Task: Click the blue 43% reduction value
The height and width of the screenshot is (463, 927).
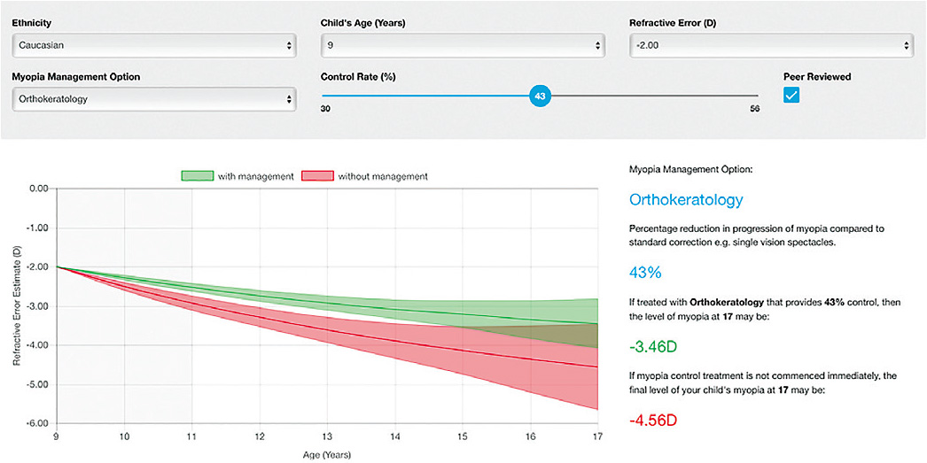Action: 646,273
